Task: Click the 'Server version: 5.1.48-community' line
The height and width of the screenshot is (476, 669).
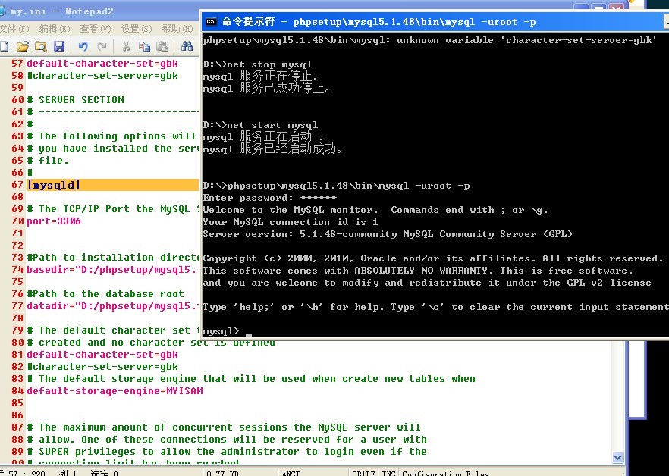Action: (x=388, y=234)
